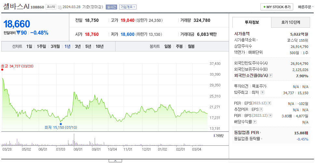Click help icon next to 52주최고 최저

click(x=262, y=93)
